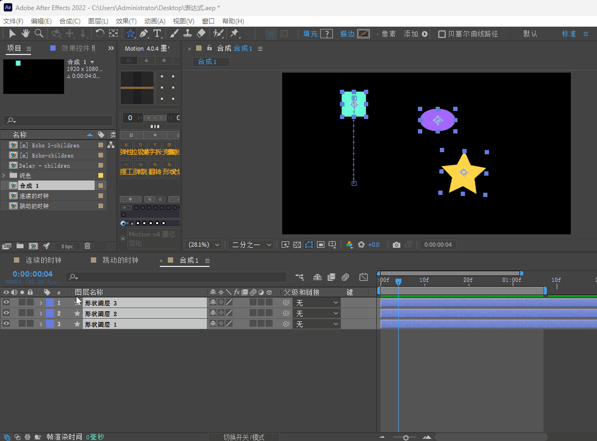Hide shape layer 3 with its eye icon
This screenshot has width=597, height=441.
[6, 303]
